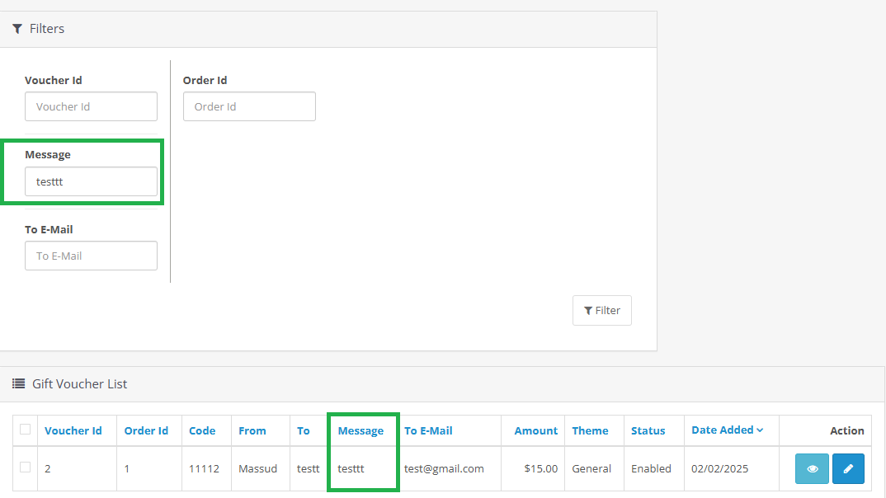Image resolution: width=886 pixels, height=498 pixels.
Task: Click the To E-Mail filter field
Action: (91, 256)
